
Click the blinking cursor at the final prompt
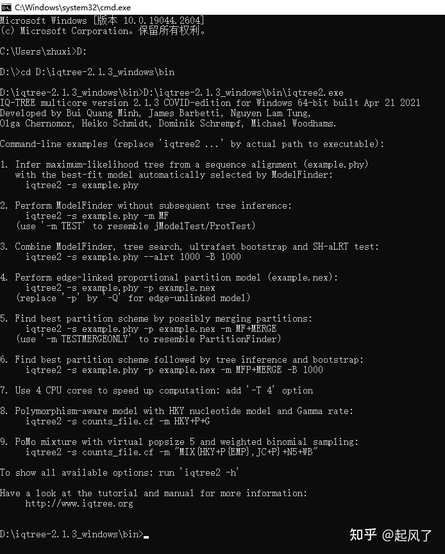(146, 535)
